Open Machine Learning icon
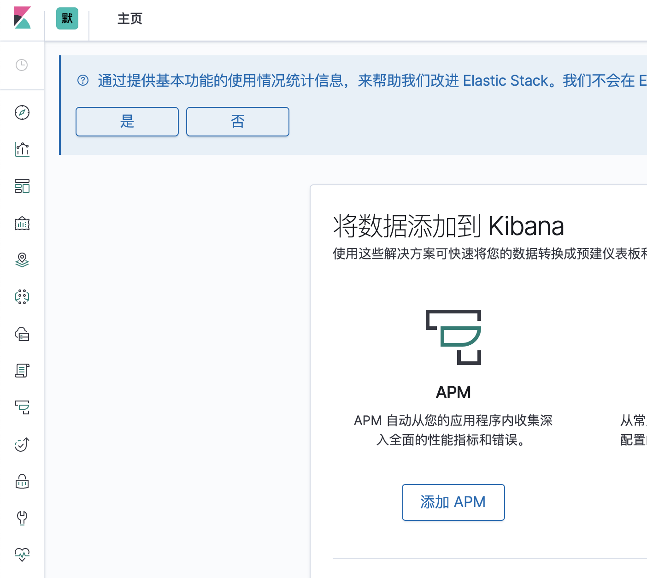 click(x=22, y=297)
